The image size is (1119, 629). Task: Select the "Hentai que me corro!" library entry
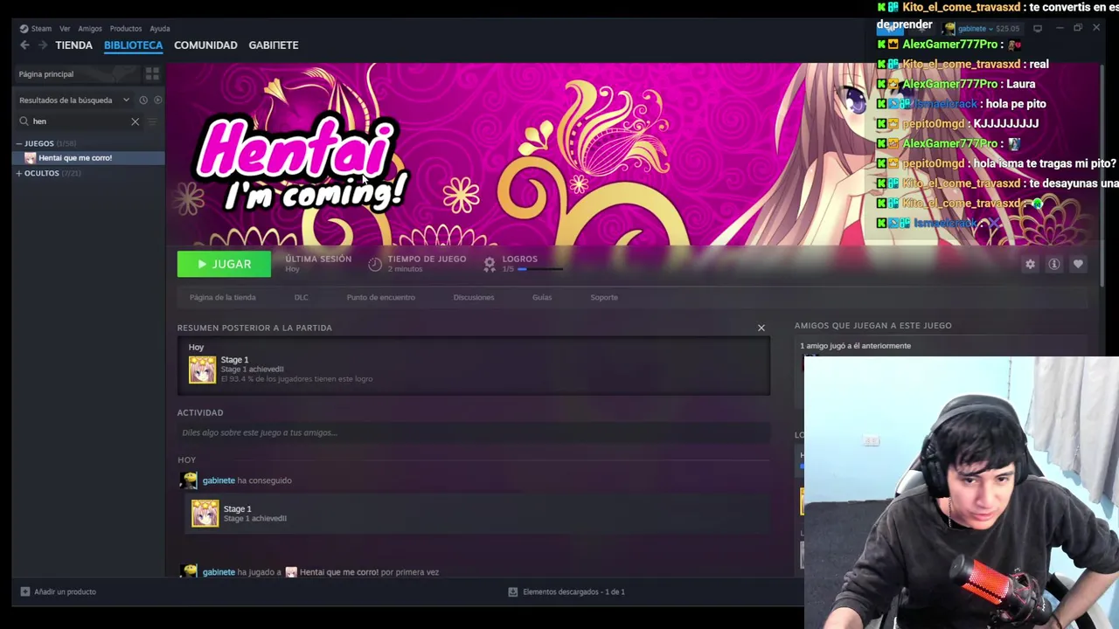point(89,158)
